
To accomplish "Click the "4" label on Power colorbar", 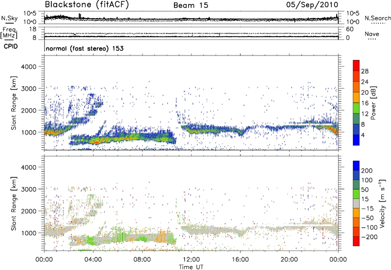I will coord(363,135).
